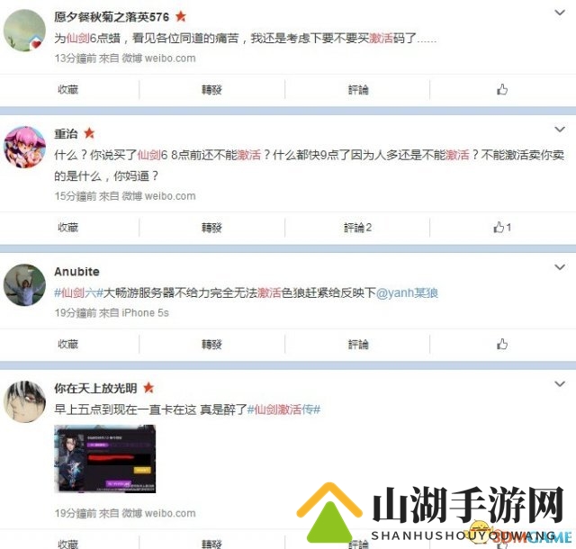Click star badge beside 你在天上放光明
Image resolution: width=576 pixels, height=549 pixels.
[x=148, y=388]
